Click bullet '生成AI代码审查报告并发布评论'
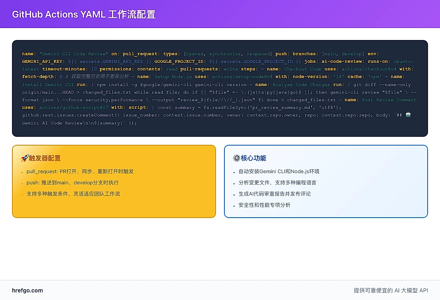The image size is (440, 300). [x=275, y=194]
